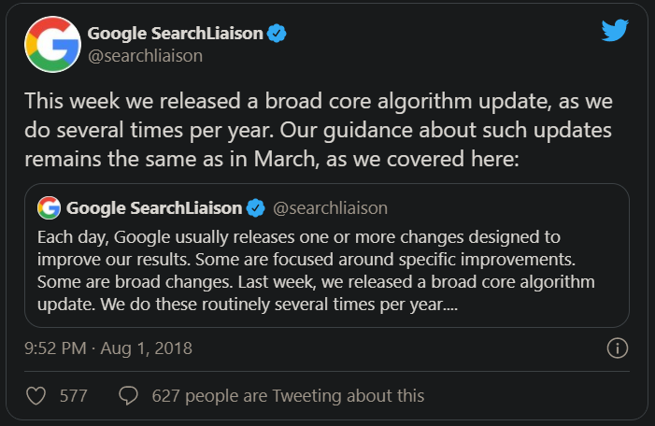Click the reply speech bubble icon
Screen dimensions: 655x426
pyautogui.click(x=129, y=396)
